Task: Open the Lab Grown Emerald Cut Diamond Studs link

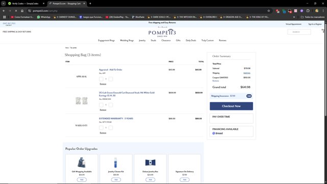Action: (x=127, y=94)
